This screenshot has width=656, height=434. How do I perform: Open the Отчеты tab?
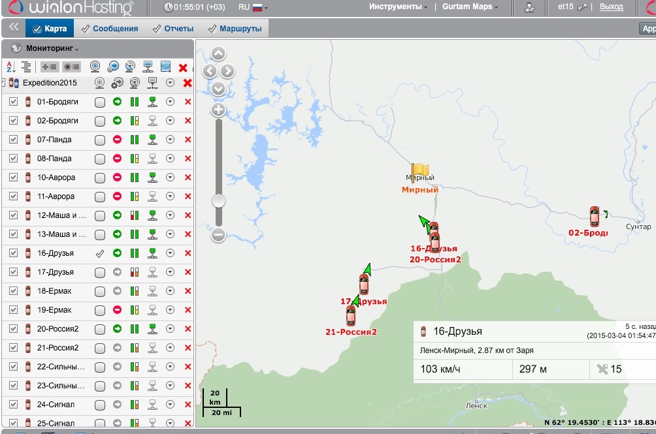coord(173,29)
